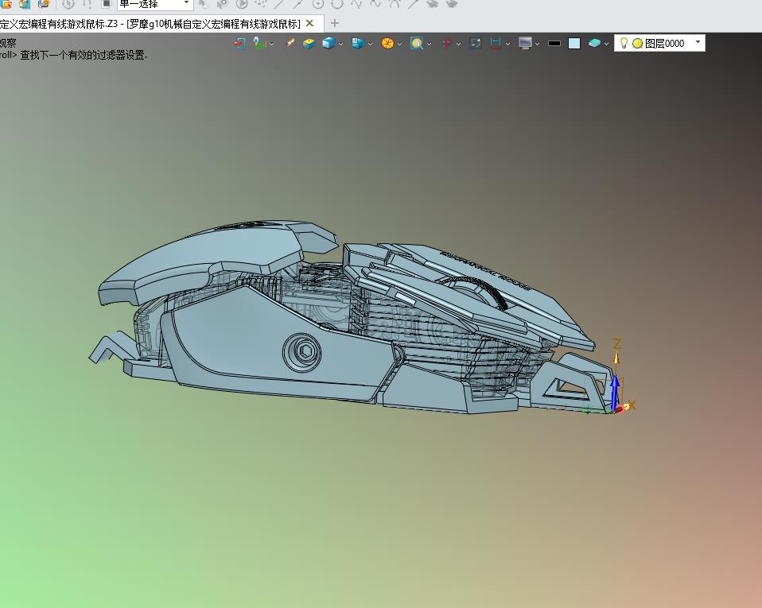Click the monitor display icon
Image resolution: width=762 pixels, height=608 pixels.
(525, 44)
